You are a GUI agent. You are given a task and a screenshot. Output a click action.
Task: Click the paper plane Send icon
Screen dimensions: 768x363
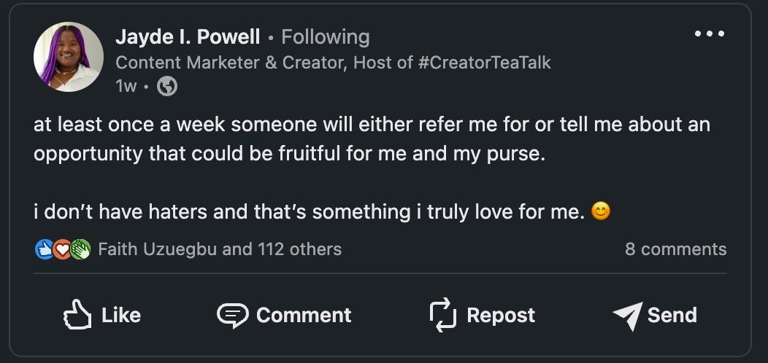627,316
